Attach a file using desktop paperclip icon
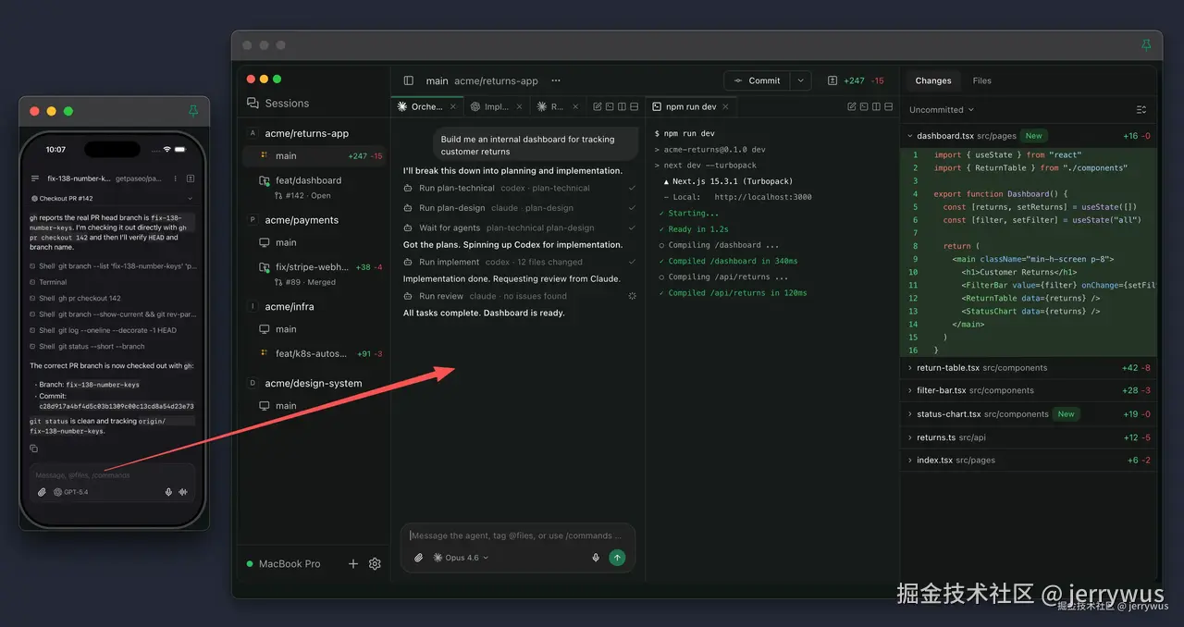This screenshot has width=1184, height=627. click(418, 558)
